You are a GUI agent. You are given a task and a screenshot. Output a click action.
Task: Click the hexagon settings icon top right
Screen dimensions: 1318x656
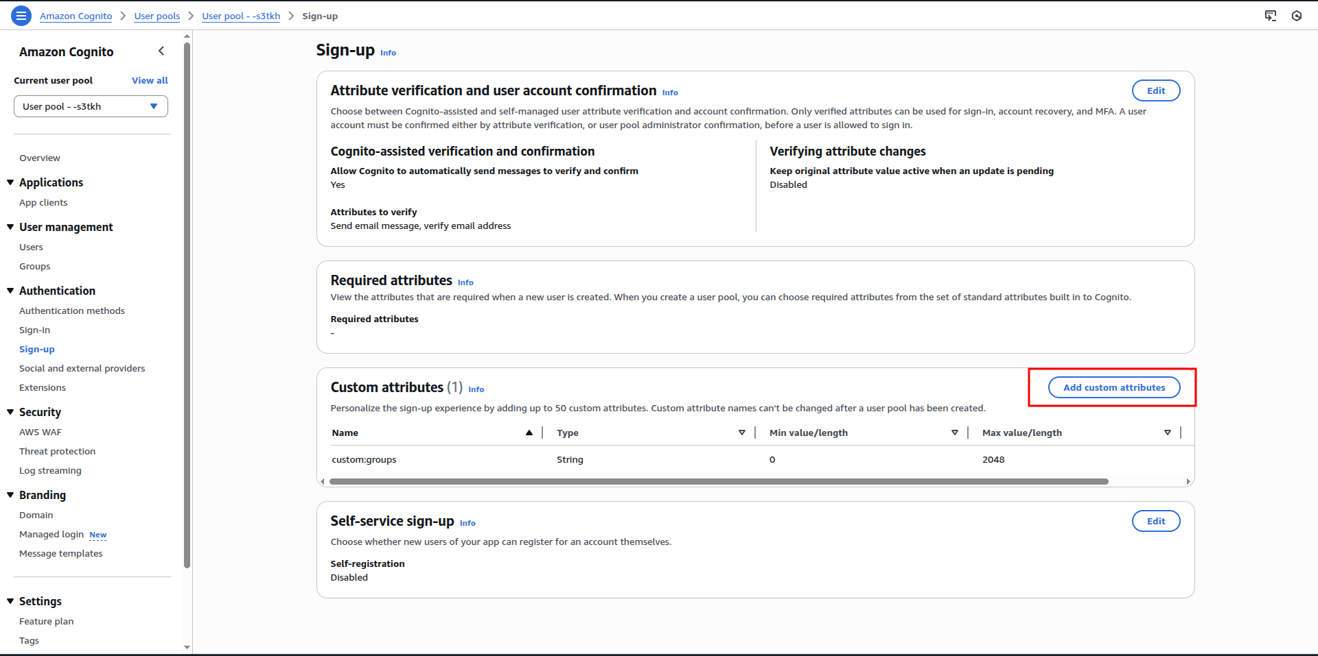click(x=1297, y=16)
